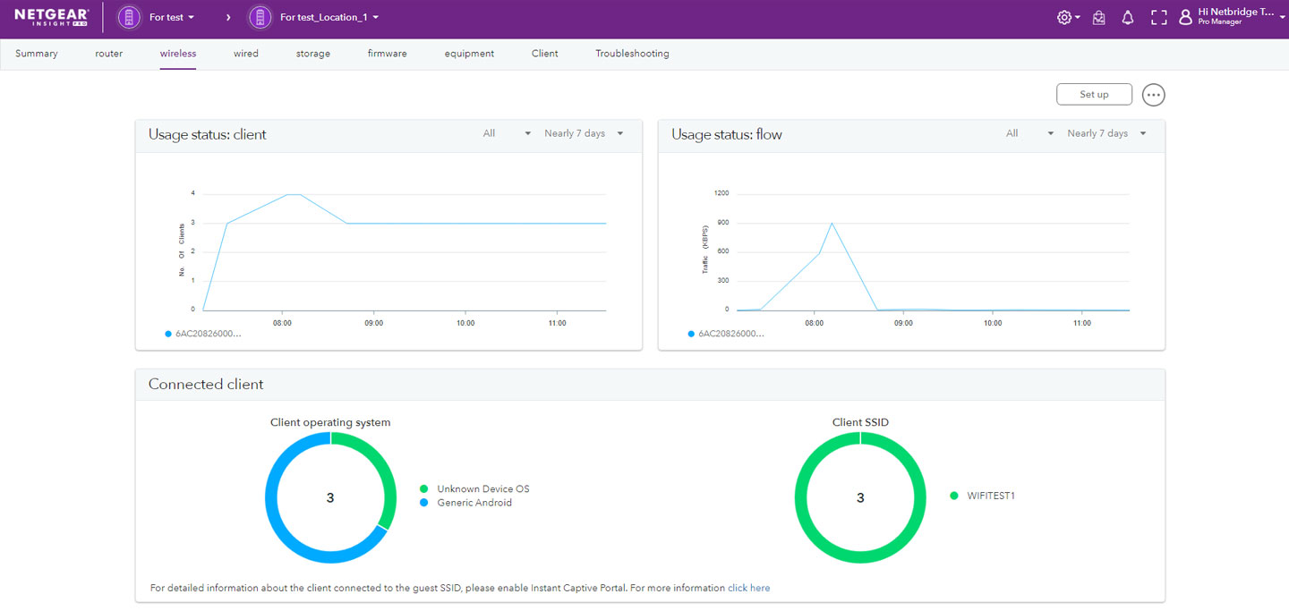
Task: Click the user profile icon
Action: (x=1185, y=17)
